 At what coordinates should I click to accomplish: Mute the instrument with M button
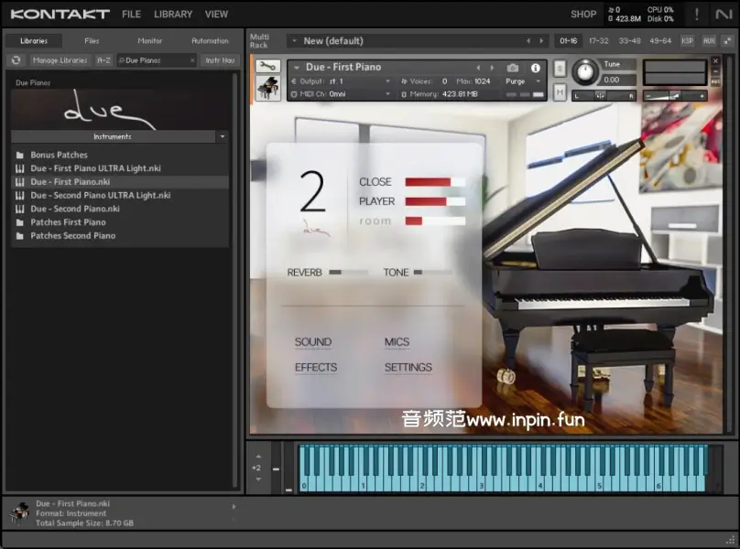[560, 91]
